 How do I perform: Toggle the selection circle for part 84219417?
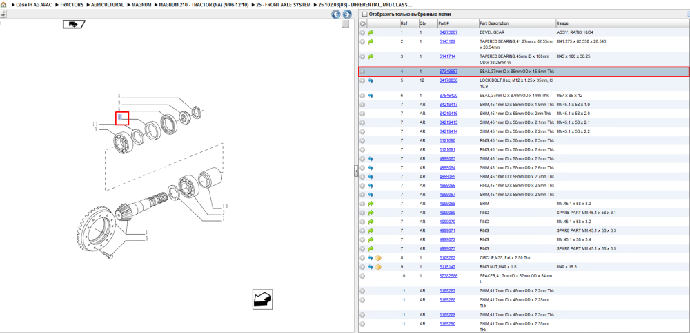[363, 105]
